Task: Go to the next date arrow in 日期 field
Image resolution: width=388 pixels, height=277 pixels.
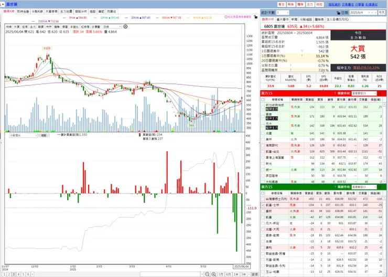Action: point(375,13)
